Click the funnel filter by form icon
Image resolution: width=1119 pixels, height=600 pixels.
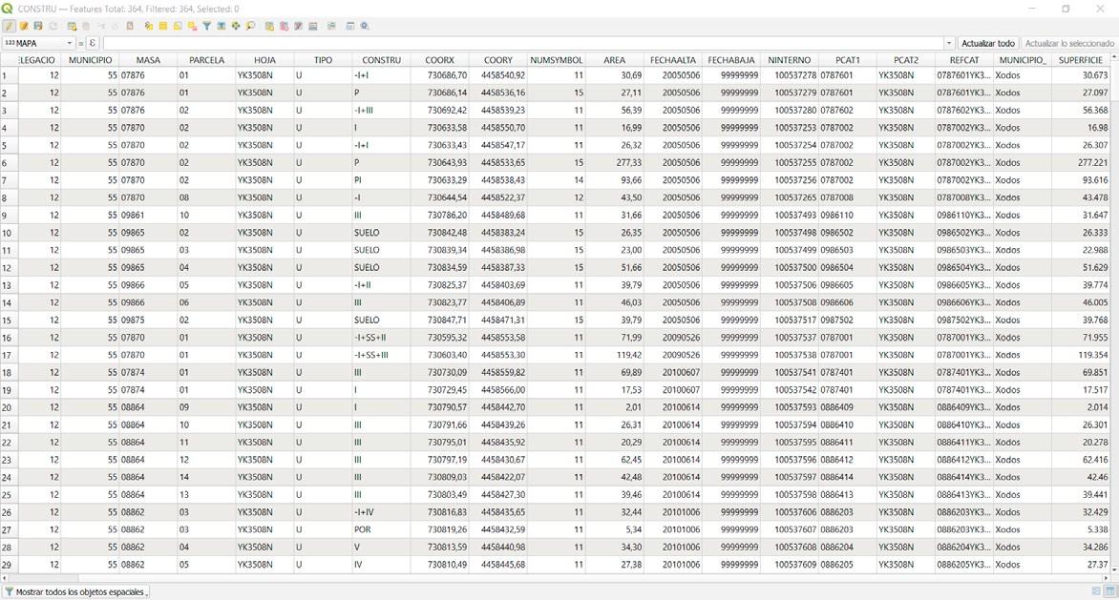pyautogui.click(x=206, y=26)
